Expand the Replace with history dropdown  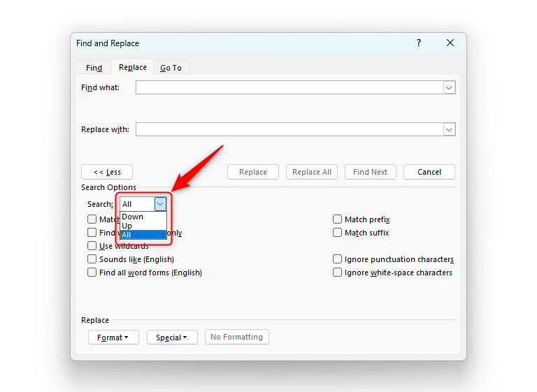449,129
